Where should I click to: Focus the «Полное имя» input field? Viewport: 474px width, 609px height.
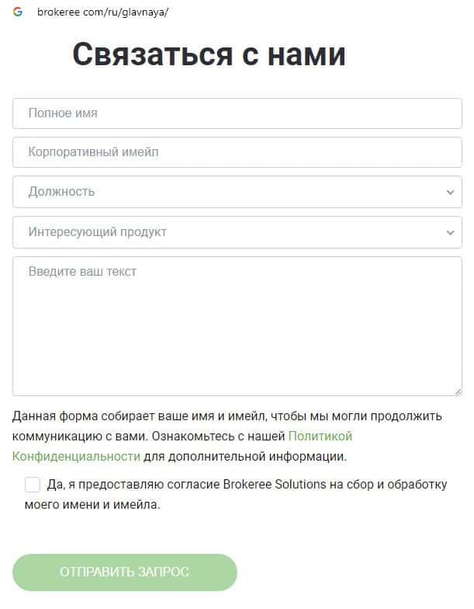tap(237, 113)
